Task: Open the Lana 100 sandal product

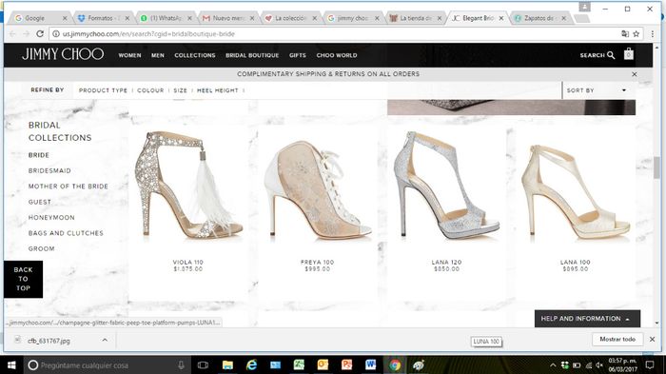Action: coord(575,191)
